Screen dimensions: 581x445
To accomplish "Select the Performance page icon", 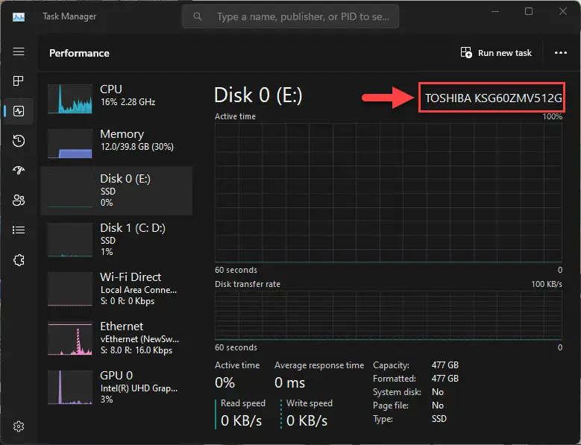I will pyautogui.click(x=19, y=111).
